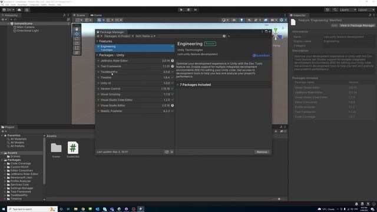Select the Transform tool in Scene view
The image size is (377, 212).
tap(77, 53)
